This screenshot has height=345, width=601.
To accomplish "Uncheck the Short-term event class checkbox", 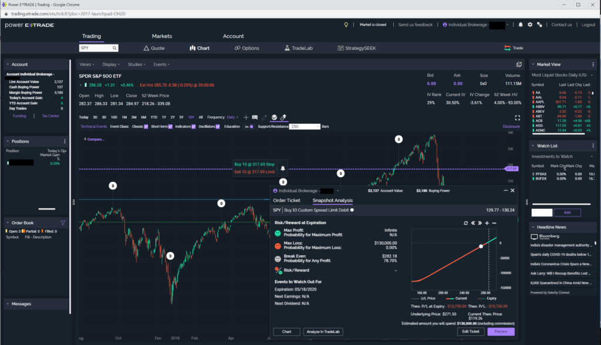I will pos(170,127).
